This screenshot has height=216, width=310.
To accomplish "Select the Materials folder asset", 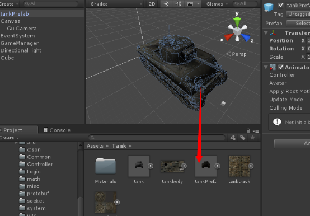I will click(105, 170).
